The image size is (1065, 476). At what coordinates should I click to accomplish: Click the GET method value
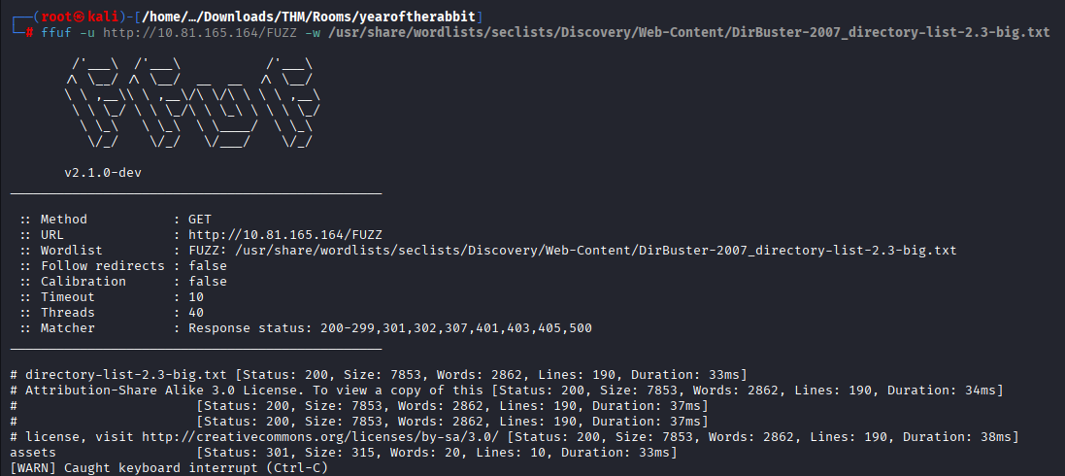point(200,220)
